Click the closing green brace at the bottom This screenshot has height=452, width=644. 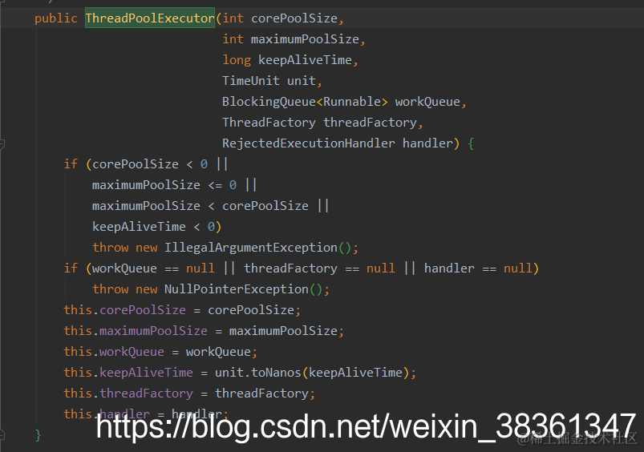coord(38,434)
